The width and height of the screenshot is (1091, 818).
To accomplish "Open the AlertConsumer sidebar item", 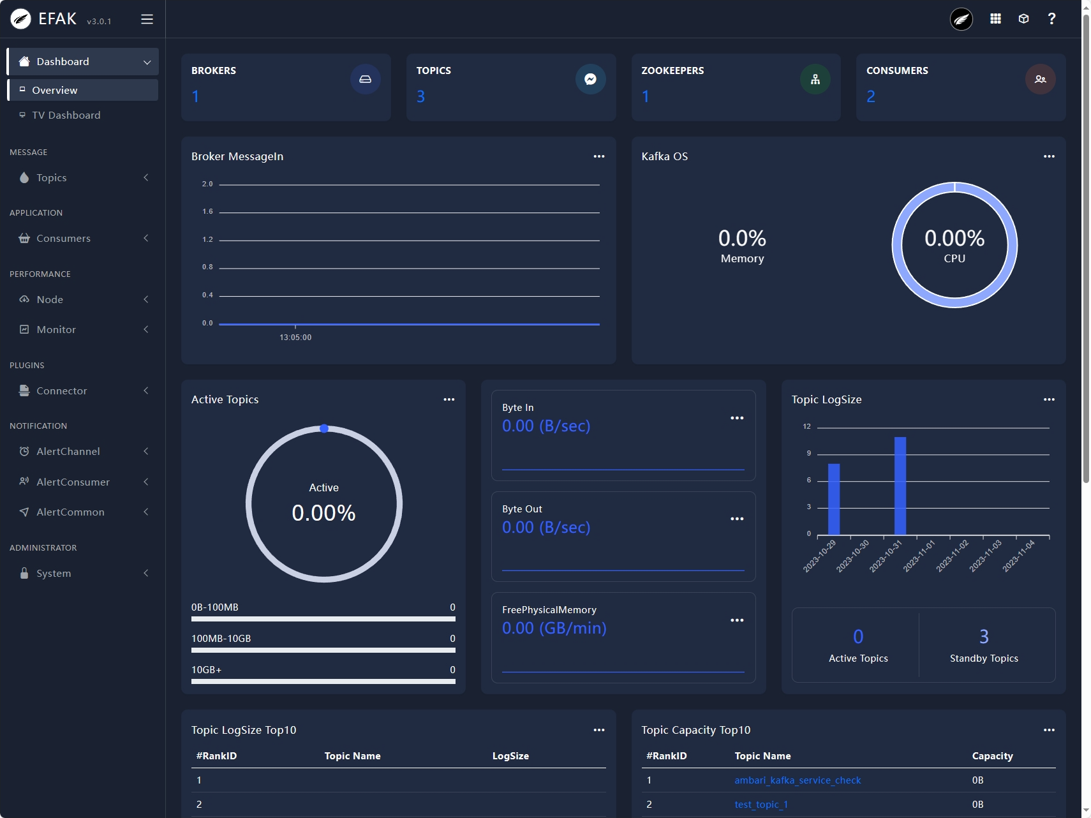I will click(x=83, y=482).
